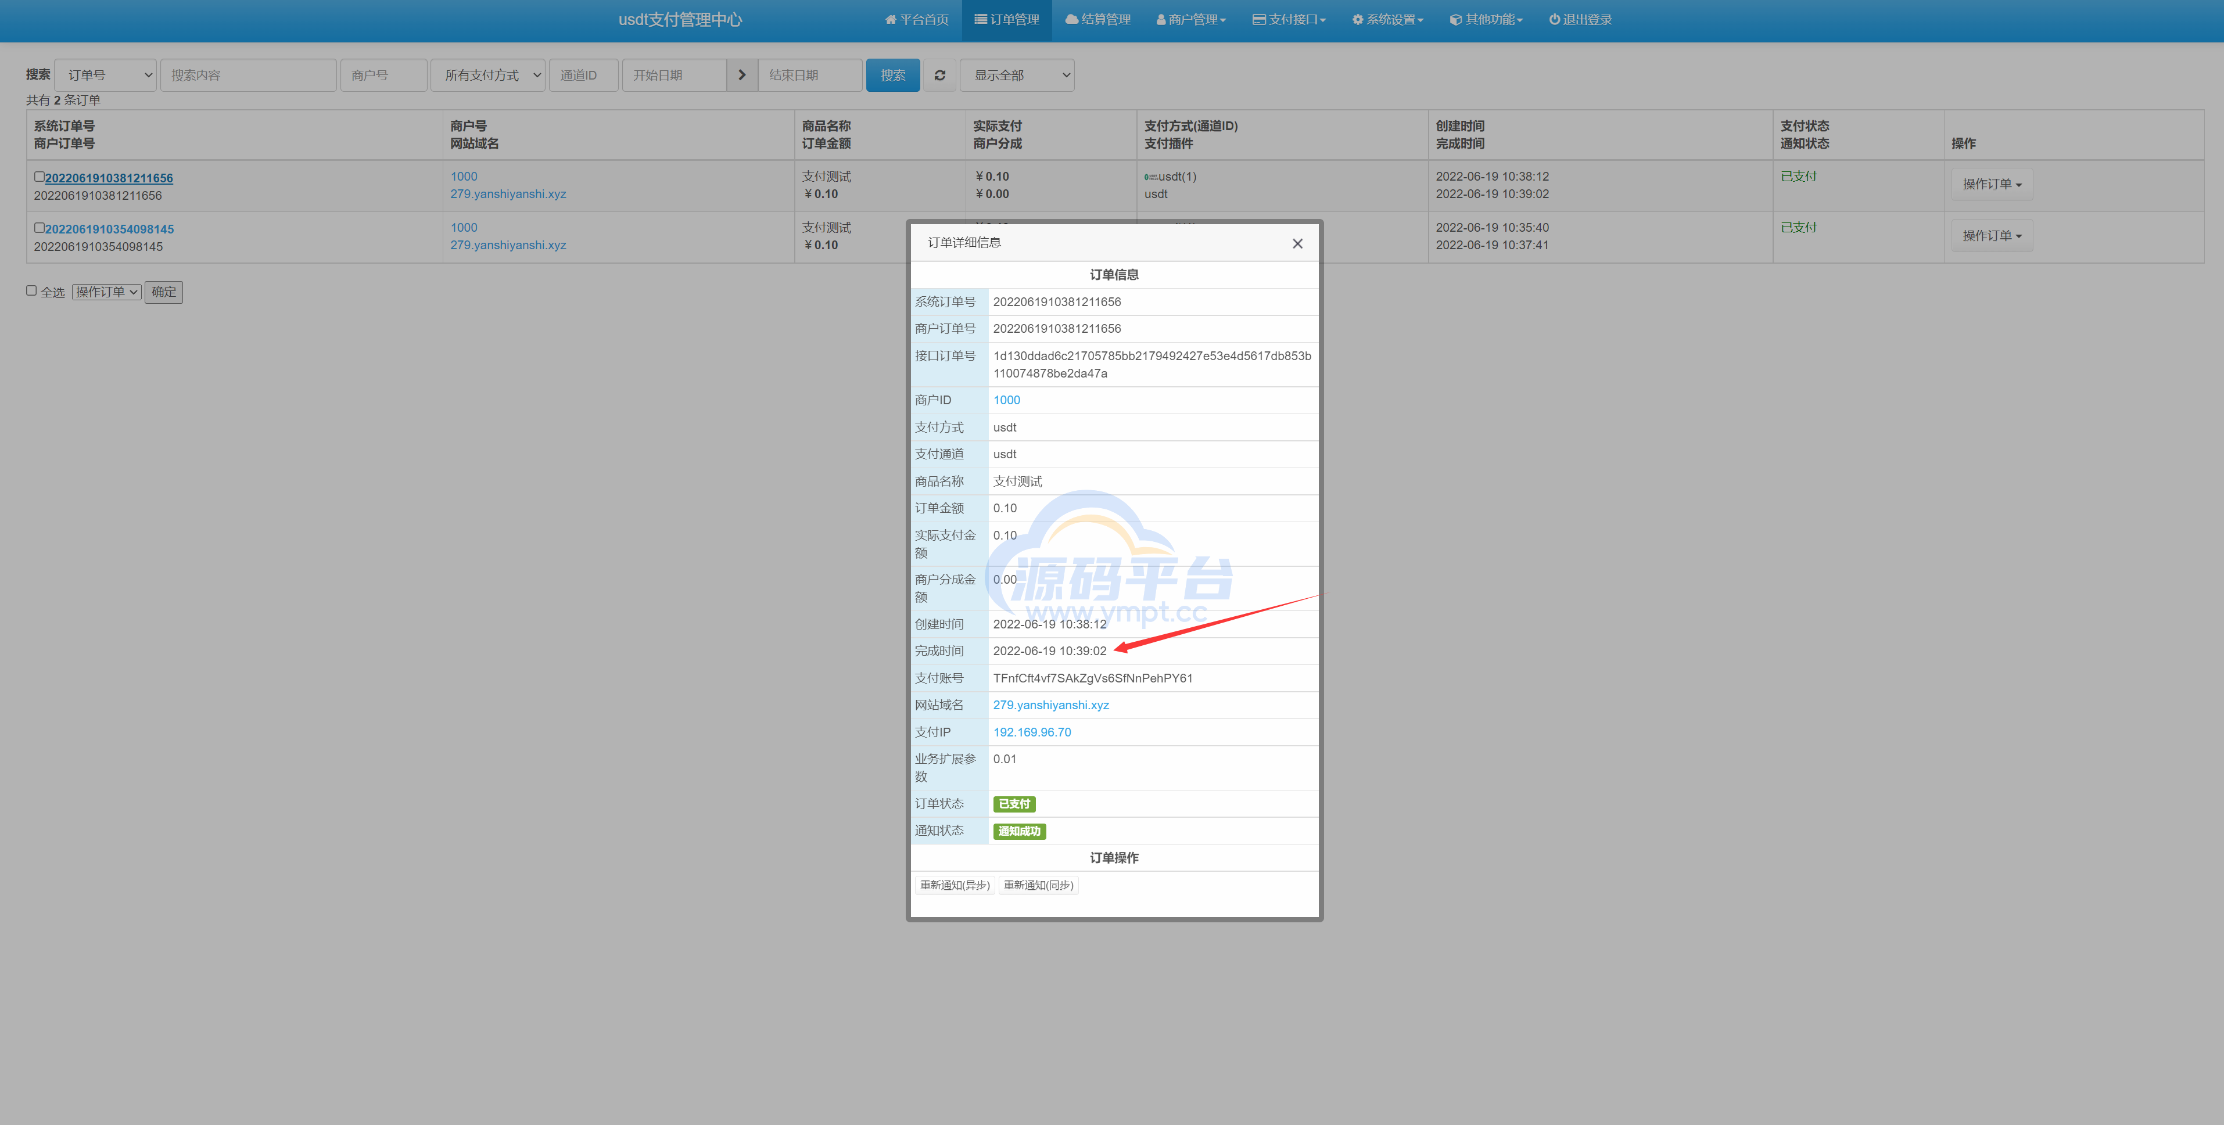Check the box for order 2022061910381211656
The image size is (2224, 1125).
(39, 176)
